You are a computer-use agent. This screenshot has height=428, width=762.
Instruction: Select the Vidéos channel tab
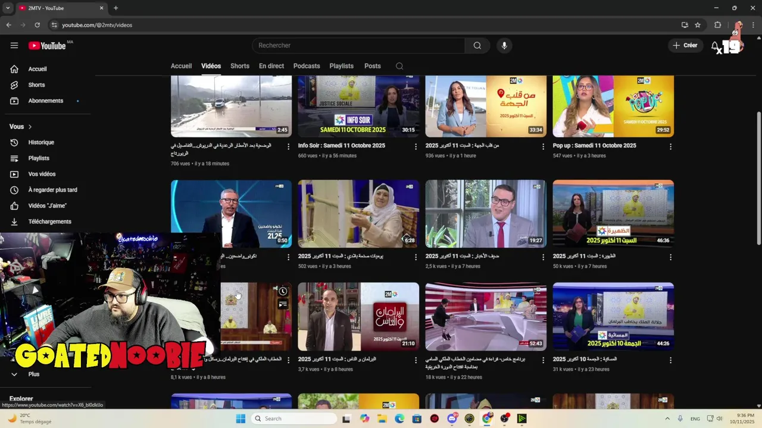click(211, 66)
